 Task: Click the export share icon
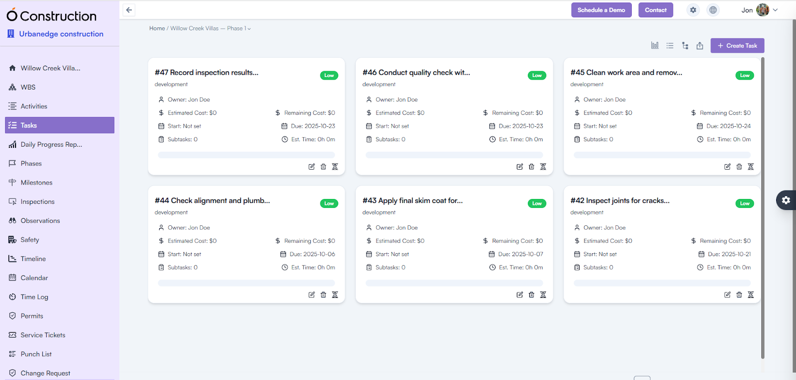point(699,45)
